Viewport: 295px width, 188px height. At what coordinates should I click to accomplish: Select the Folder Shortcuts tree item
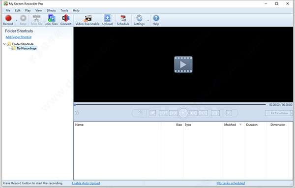[23, 44]
